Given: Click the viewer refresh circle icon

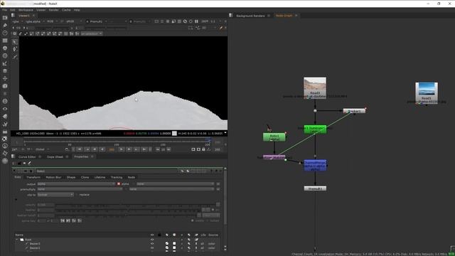Looking at the screenshot, I should pyautogui.click(x=191, y=21).
